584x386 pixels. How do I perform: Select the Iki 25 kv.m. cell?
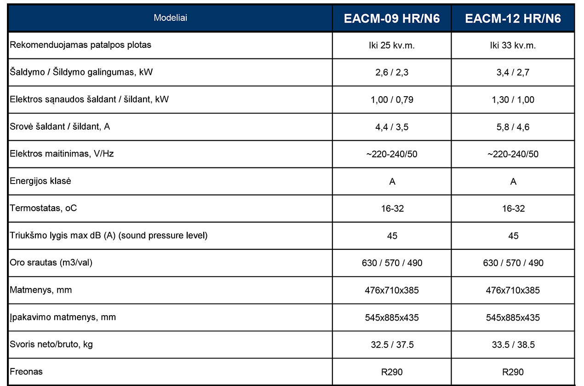pyautogui.click(x=392, y=45)
